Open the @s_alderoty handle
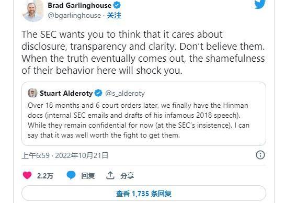 tap(125, 94)
